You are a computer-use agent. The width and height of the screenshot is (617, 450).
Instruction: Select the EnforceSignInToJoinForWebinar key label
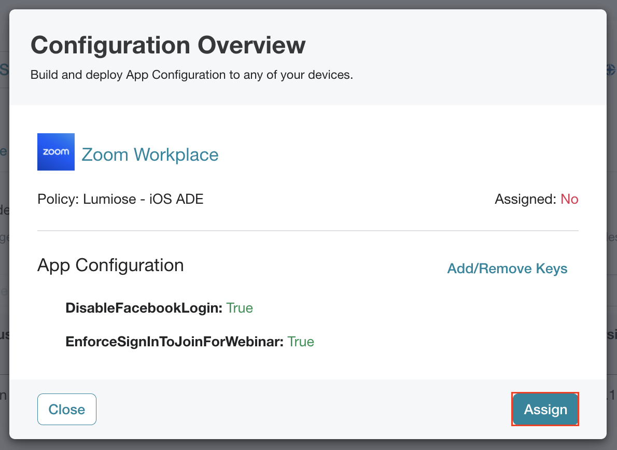click(174, 342)
